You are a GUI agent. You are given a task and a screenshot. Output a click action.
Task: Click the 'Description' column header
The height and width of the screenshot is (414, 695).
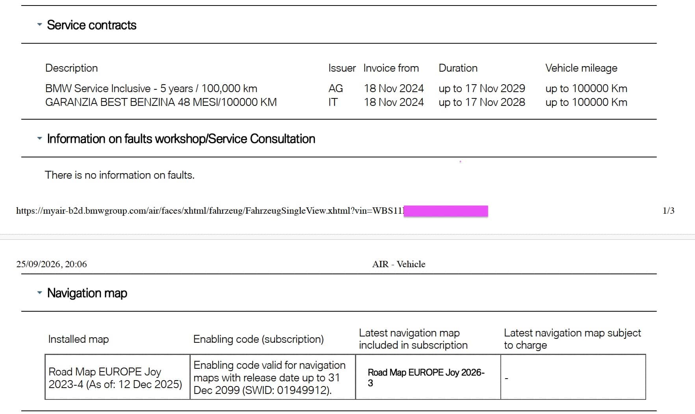click(x=71, y=68)
